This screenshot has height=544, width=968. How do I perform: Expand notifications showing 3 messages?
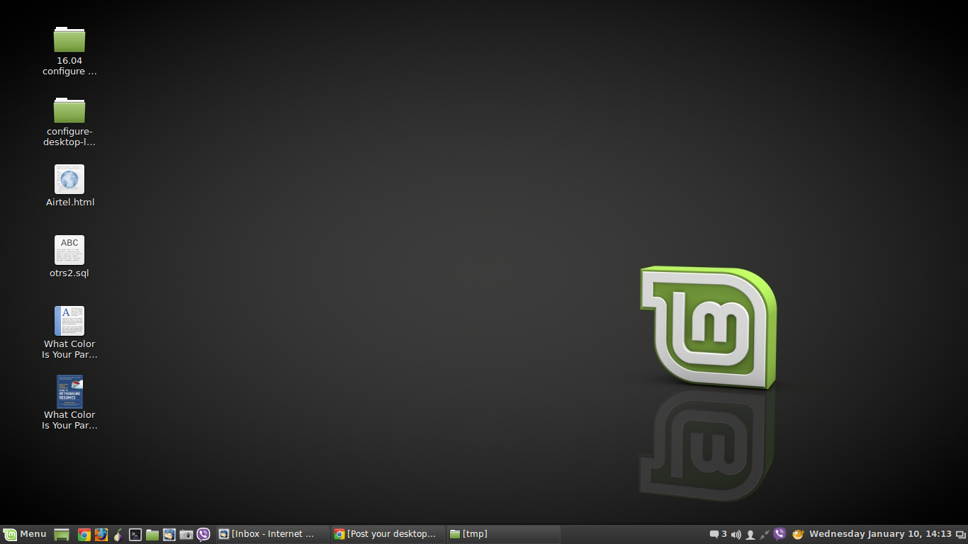pos(719,533)
